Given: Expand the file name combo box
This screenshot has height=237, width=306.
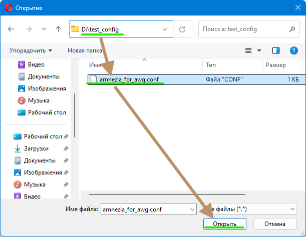Looking at the screenshot, I should 192,208.
